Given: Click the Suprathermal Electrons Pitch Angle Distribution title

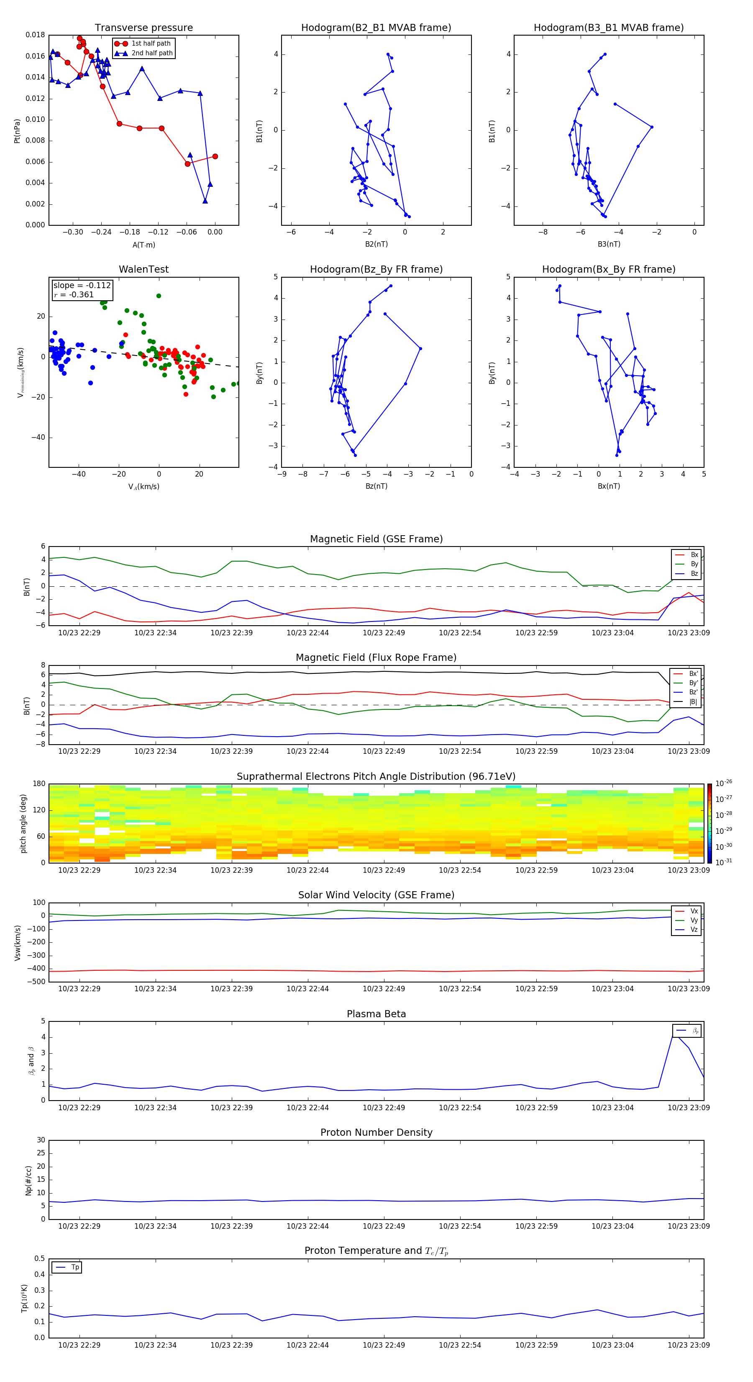Looking at the screenshot, I should tap(376, 777).
